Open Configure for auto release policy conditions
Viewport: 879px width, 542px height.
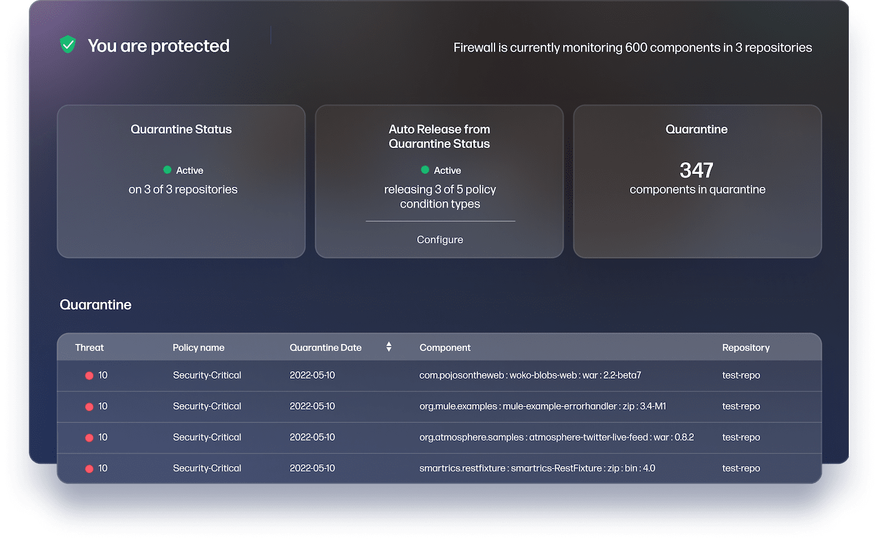(x=439, y=239)
